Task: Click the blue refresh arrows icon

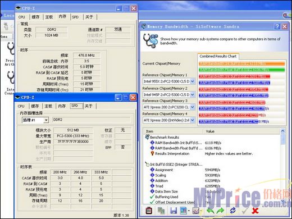Action: click(233, 211)
